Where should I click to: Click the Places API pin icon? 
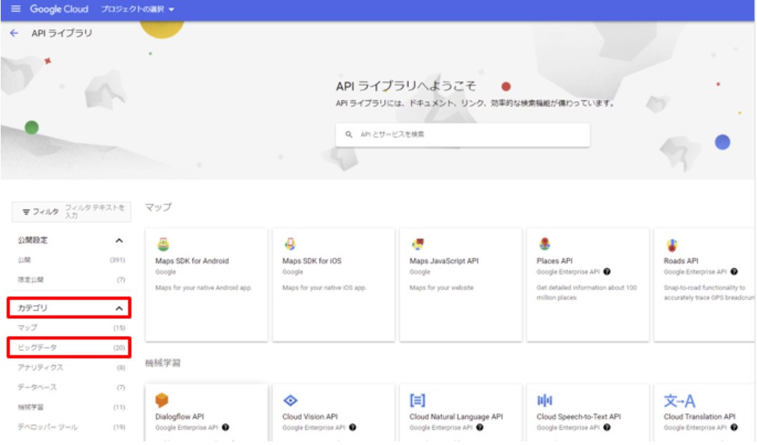[x=544, y=244]
